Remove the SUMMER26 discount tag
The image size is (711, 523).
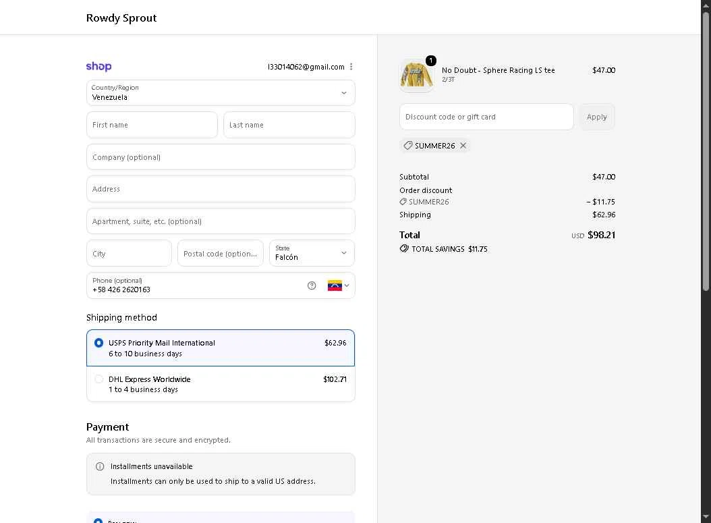(x=463, y=146)
